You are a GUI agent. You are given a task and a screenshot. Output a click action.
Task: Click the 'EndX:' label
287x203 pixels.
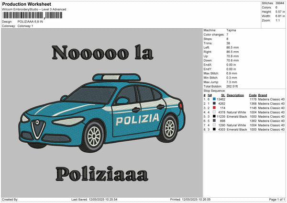click(208, 65)
